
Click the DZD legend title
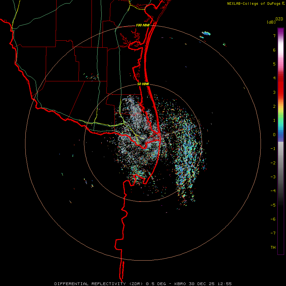279,19
